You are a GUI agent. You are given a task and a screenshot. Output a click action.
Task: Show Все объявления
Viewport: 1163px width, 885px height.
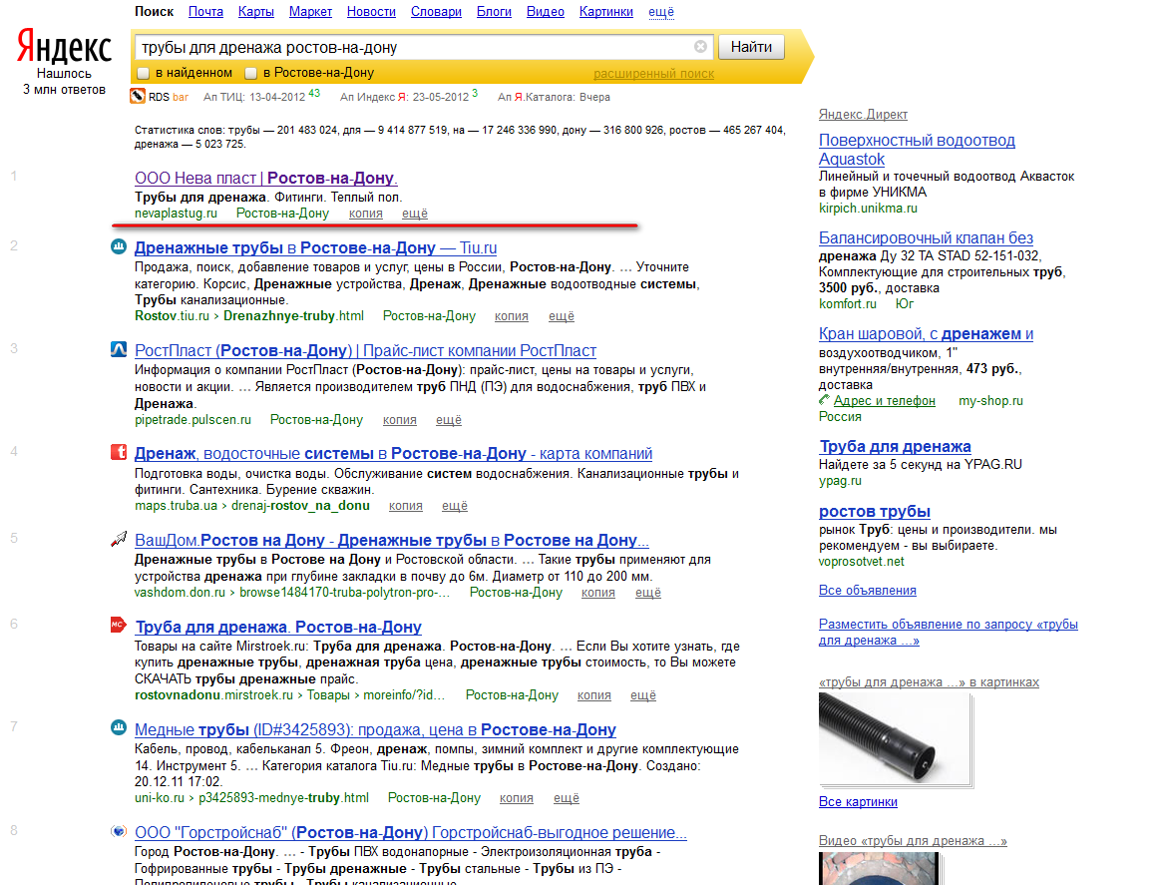pyautogui.click(x=867, y=591)
